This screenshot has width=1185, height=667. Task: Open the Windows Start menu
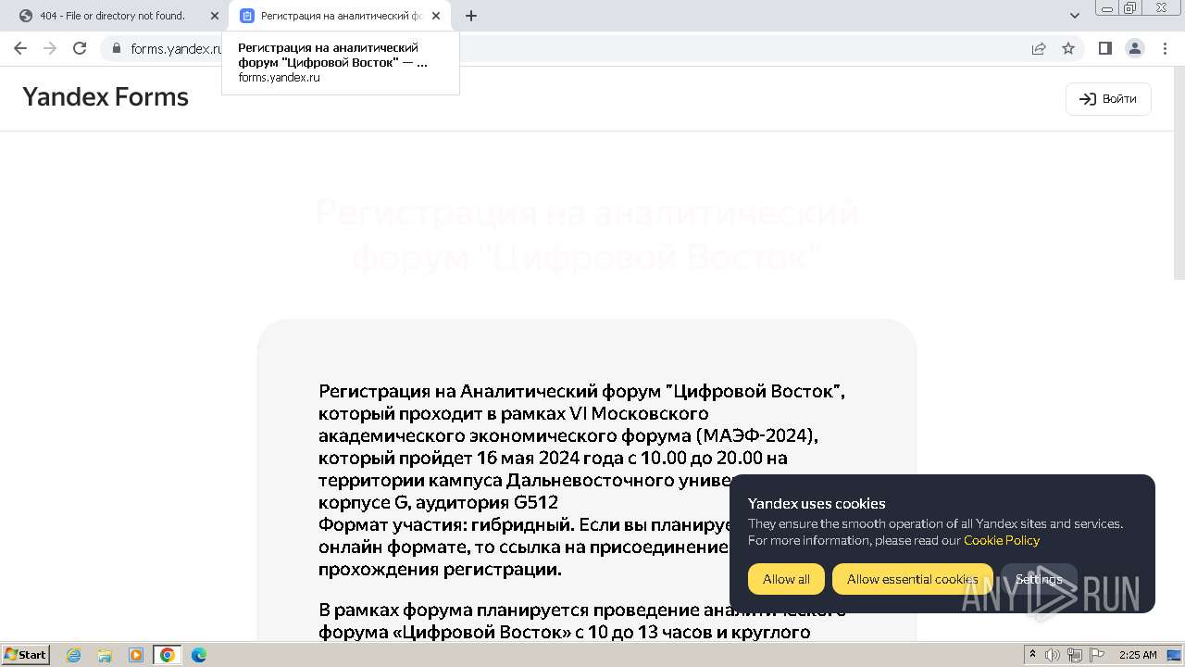click(26, 655)
